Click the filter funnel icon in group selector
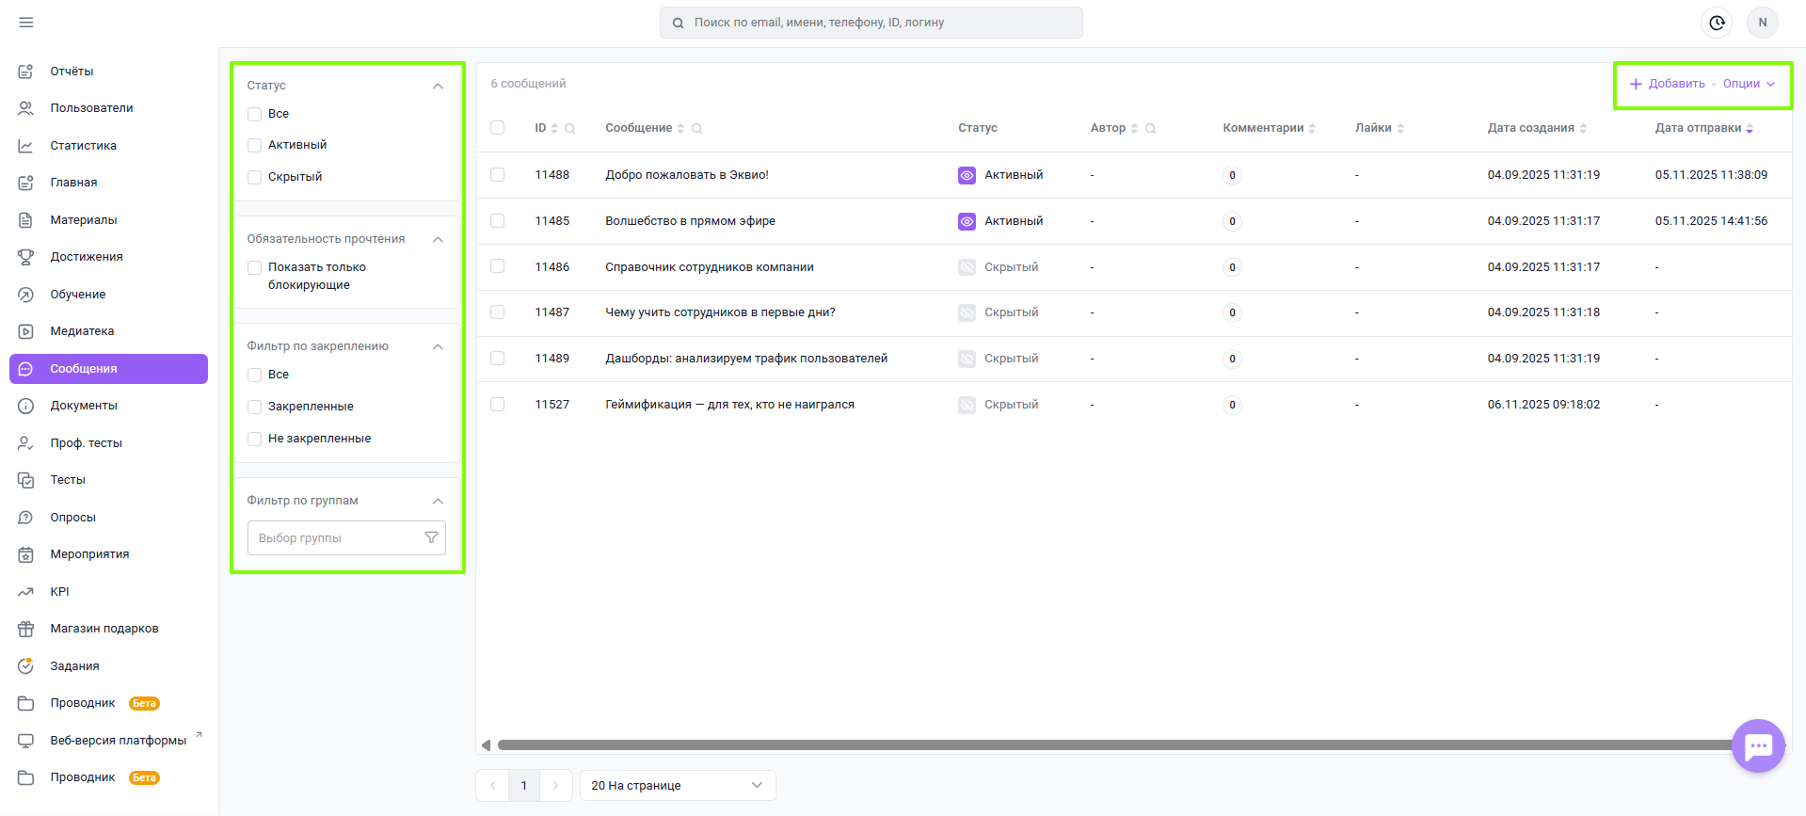 tap(431, 537)
